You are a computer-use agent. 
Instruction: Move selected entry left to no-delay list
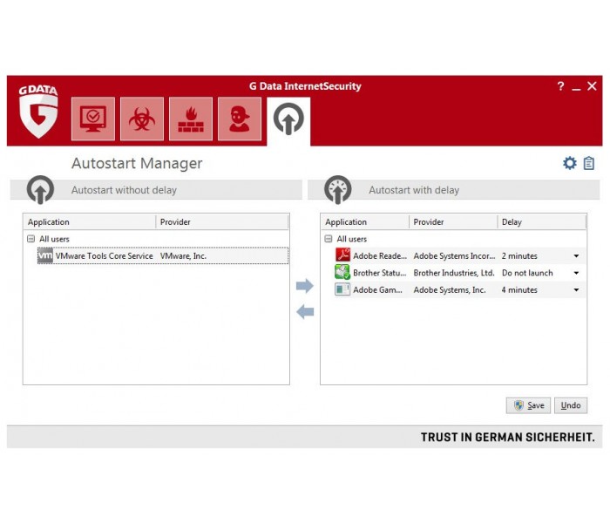pyautogui.click(x=305, y=312)
